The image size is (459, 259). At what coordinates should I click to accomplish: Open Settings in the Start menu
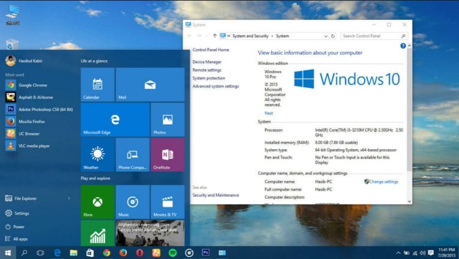[x=17, y=213]
